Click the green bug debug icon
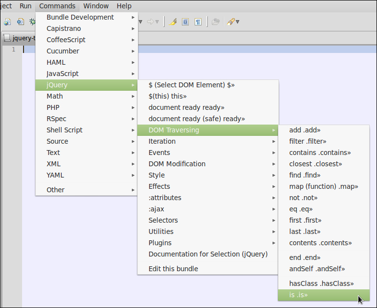377x308 pixels. [x=32, y=22]
